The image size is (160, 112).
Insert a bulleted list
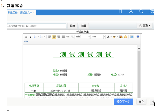[41, 37]
